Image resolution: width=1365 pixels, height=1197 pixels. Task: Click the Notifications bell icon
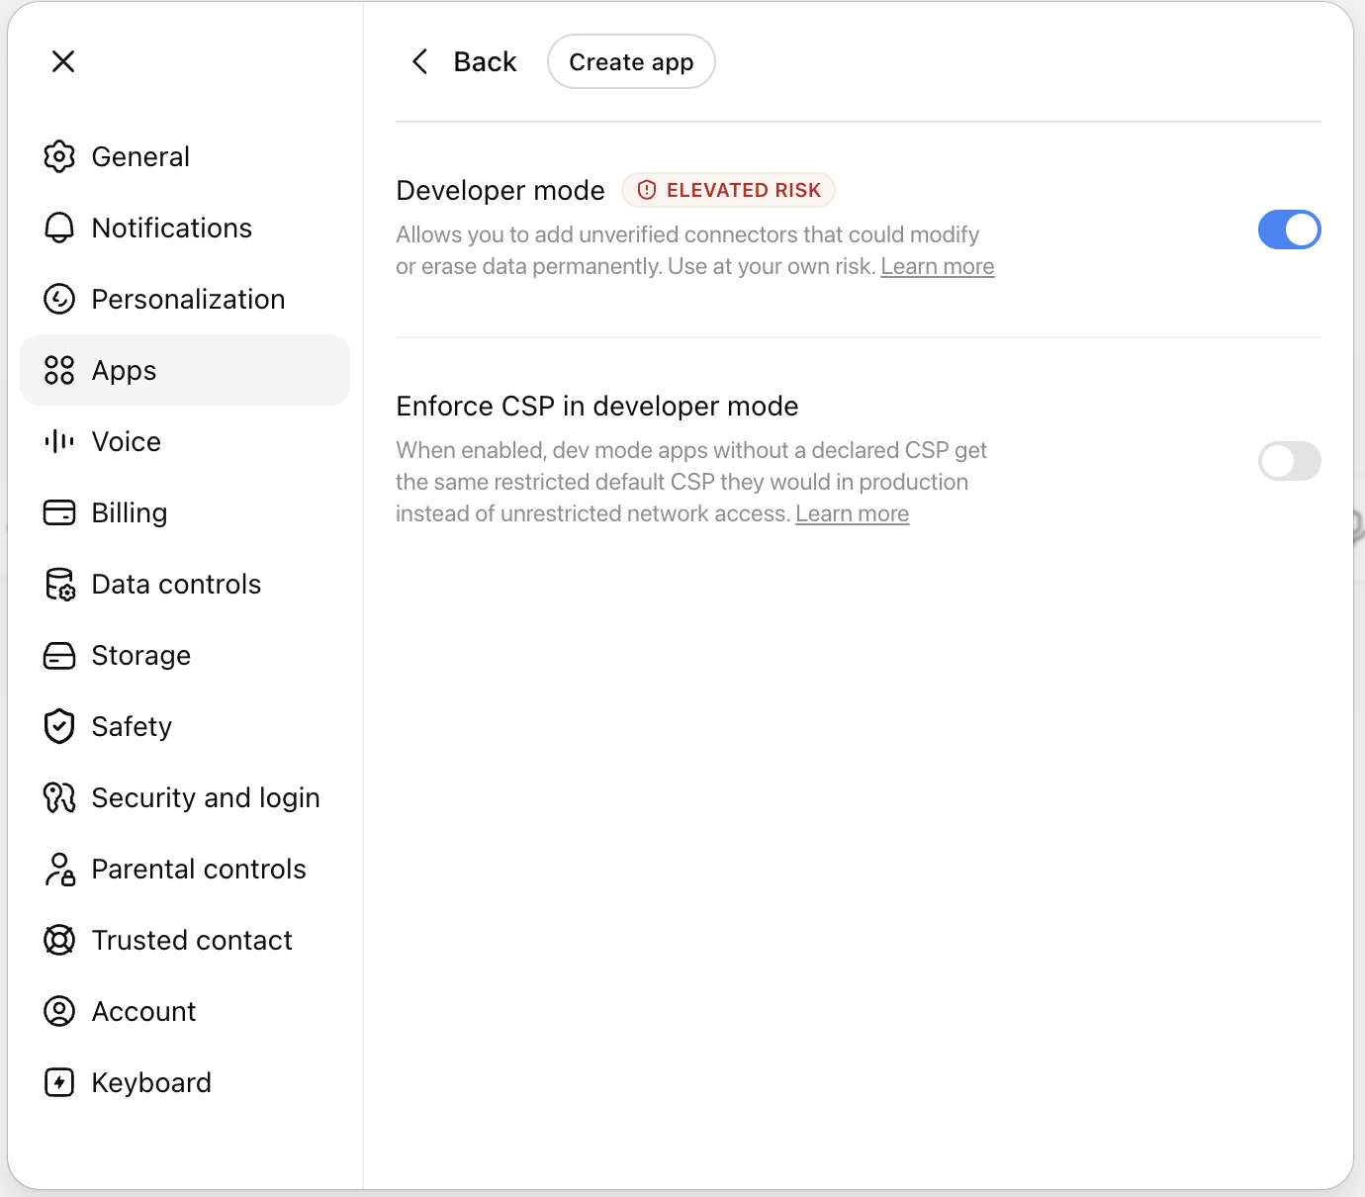click(x=59, y=228)
